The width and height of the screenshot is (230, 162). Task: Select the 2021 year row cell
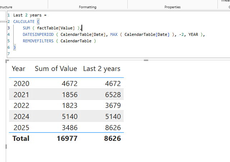(x=22, y=95)
